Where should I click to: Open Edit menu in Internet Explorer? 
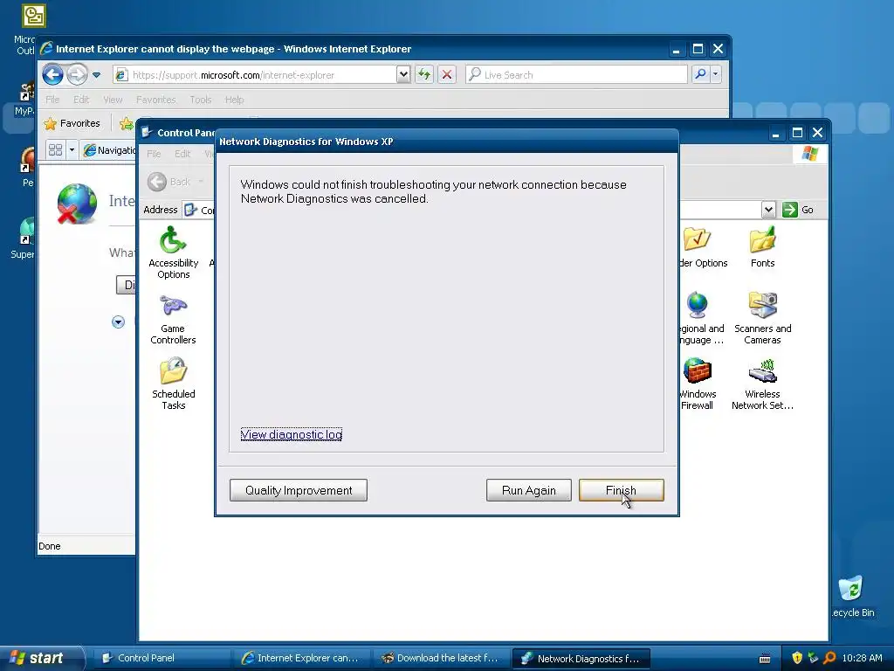click(x=81, y=100)
